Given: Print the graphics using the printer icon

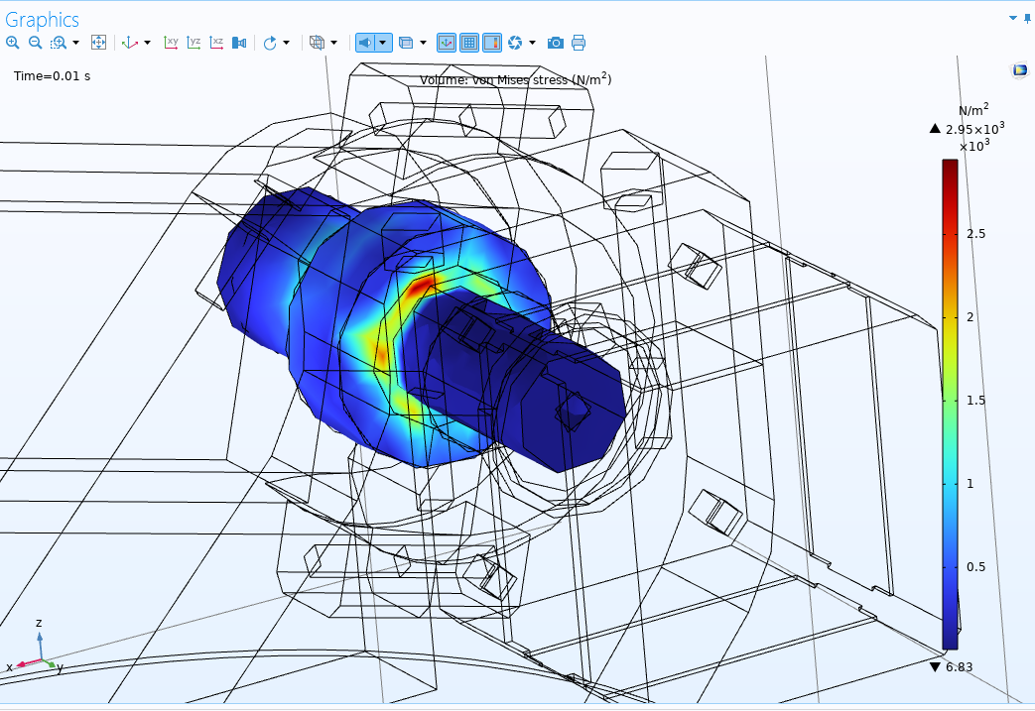Looking at the screenshot, I should 579,43.
